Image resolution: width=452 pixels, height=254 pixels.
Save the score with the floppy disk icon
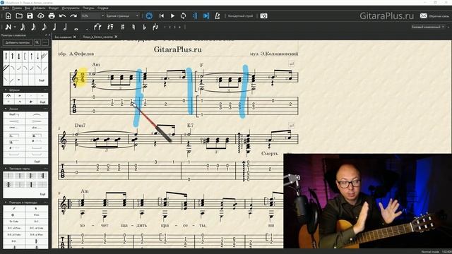point(30,16)
